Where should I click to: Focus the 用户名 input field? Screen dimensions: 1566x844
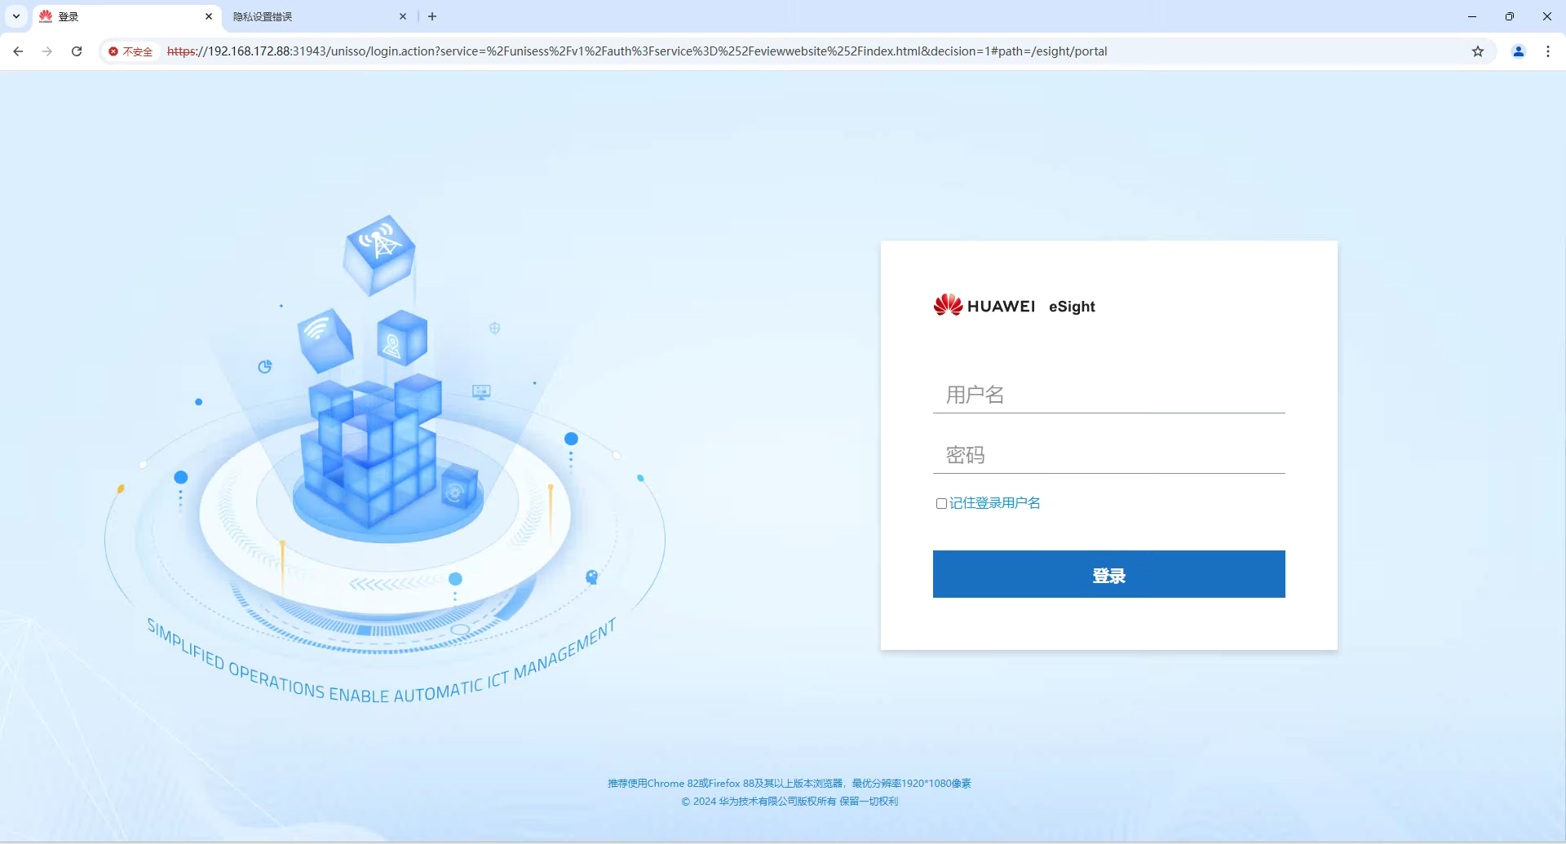[1108, 395]
